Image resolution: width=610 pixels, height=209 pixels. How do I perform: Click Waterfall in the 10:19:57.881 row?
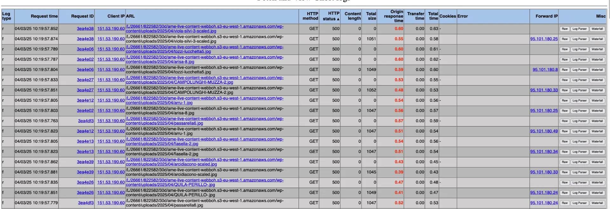pos(597,172)
